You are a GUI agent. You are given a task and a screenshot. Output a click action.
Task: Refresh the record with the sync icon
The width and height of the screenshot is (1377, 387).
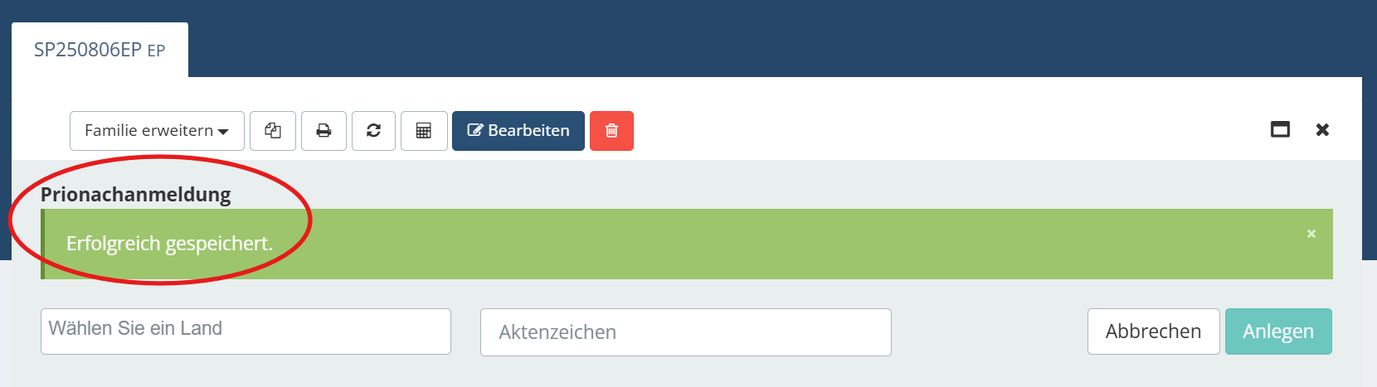[x=373, y=131]
